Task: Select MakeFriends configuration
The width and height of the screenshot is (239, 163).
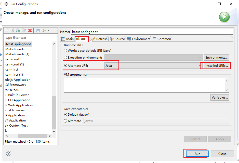Action: (15, 49)
